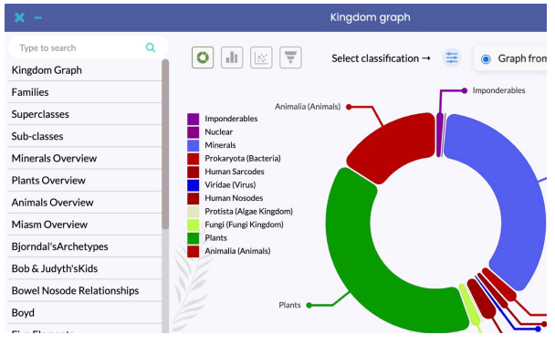Screen dimensions: 555x345
Task: Toggle the Minerals legend entry
Action: pyautogui.click(x=212, y=145)
